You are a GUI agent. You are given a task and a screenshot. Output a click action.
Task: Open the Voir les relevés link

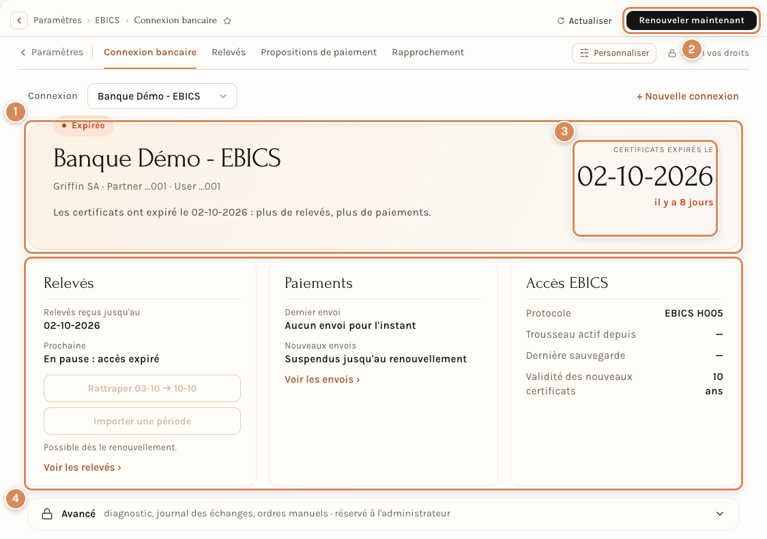[x=82, y=467]
